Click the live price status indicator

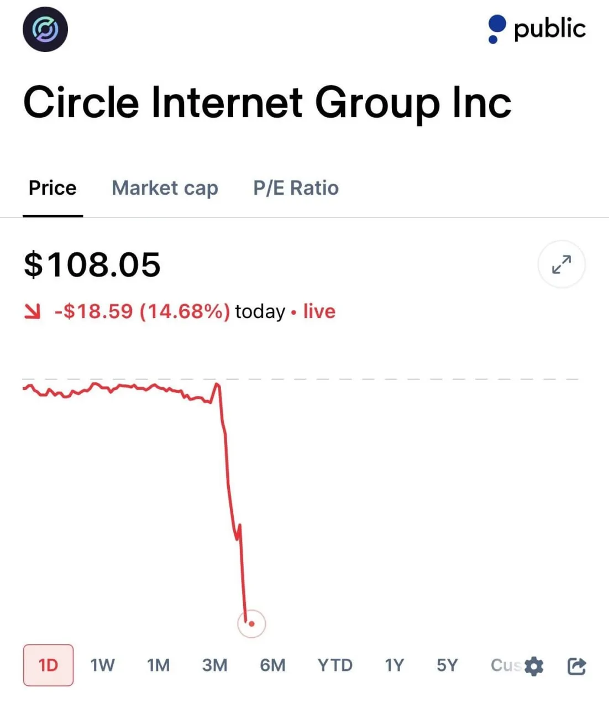click(319, 311)
